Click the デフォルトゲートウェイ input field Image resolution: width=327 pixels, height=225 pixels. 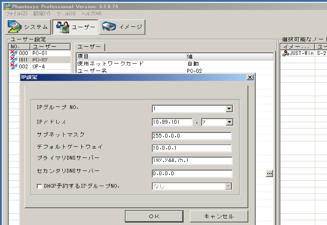click(192, 148)
